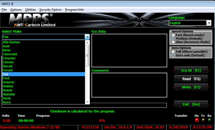
Task: Choose Isuzu from the make list
Action: tap(44, 98)
